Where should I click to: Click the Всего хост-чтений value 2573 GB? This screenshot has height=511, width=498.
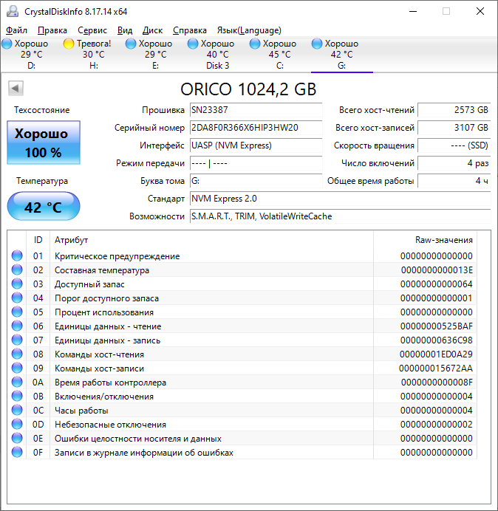pos(454,110)
